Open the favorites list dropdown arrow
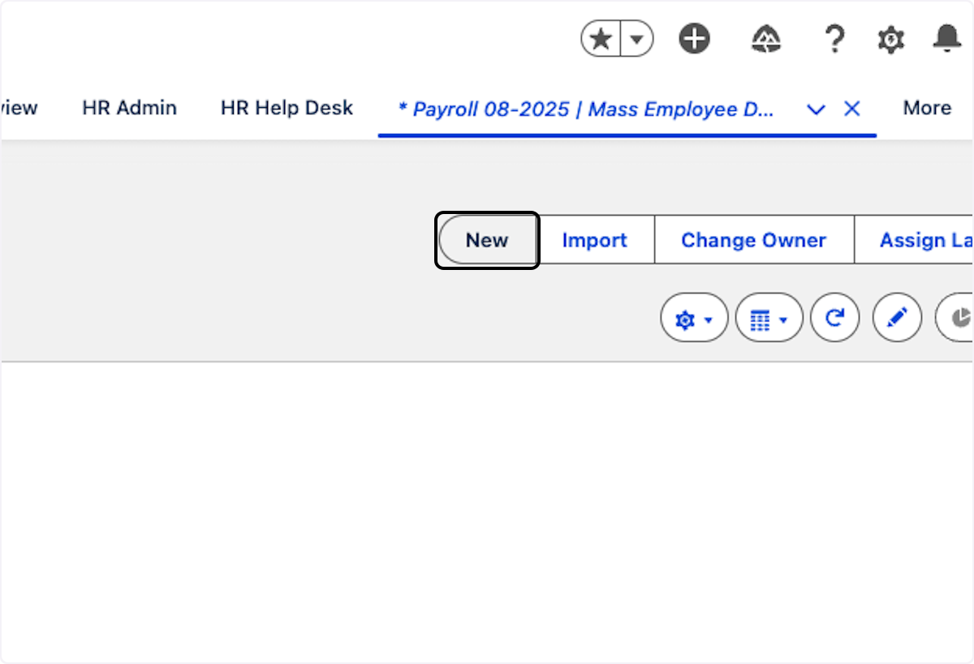The image size is (974, 664). pyautogui.click(x=637, y=39)
